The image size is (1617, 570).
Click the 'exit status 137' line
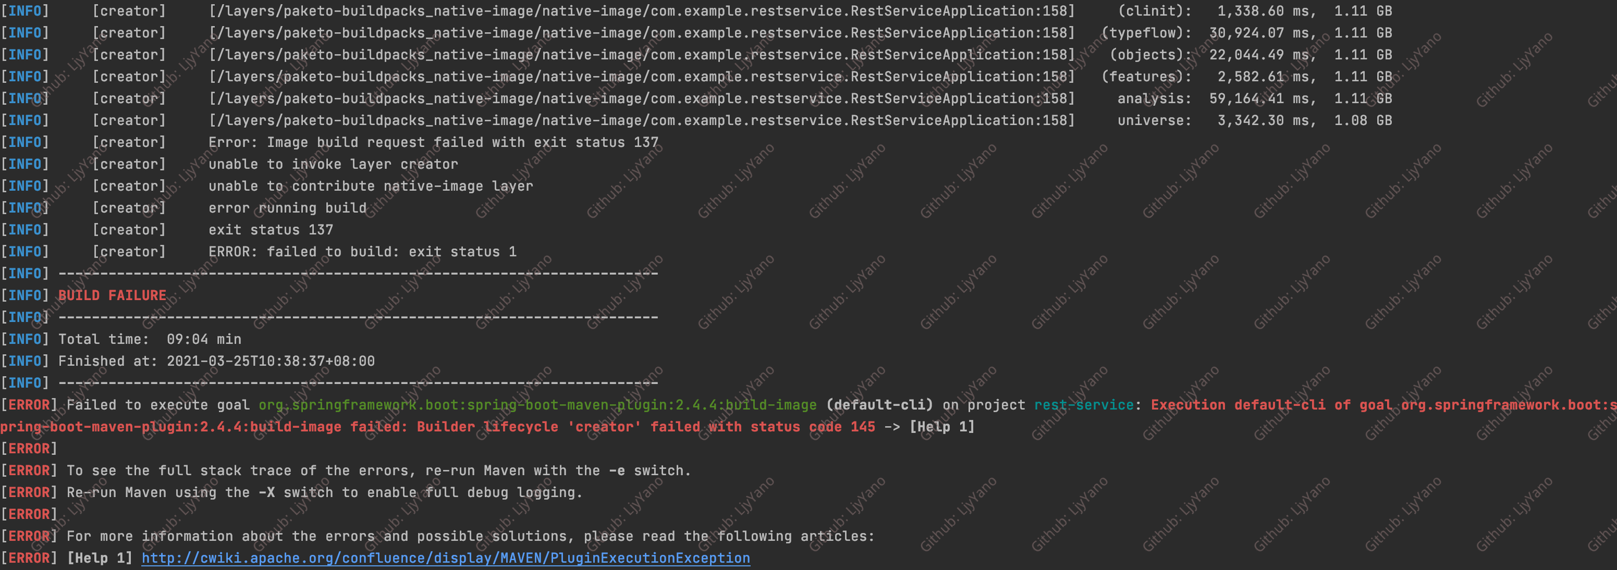pyautogui.click(x=270, y=230)
